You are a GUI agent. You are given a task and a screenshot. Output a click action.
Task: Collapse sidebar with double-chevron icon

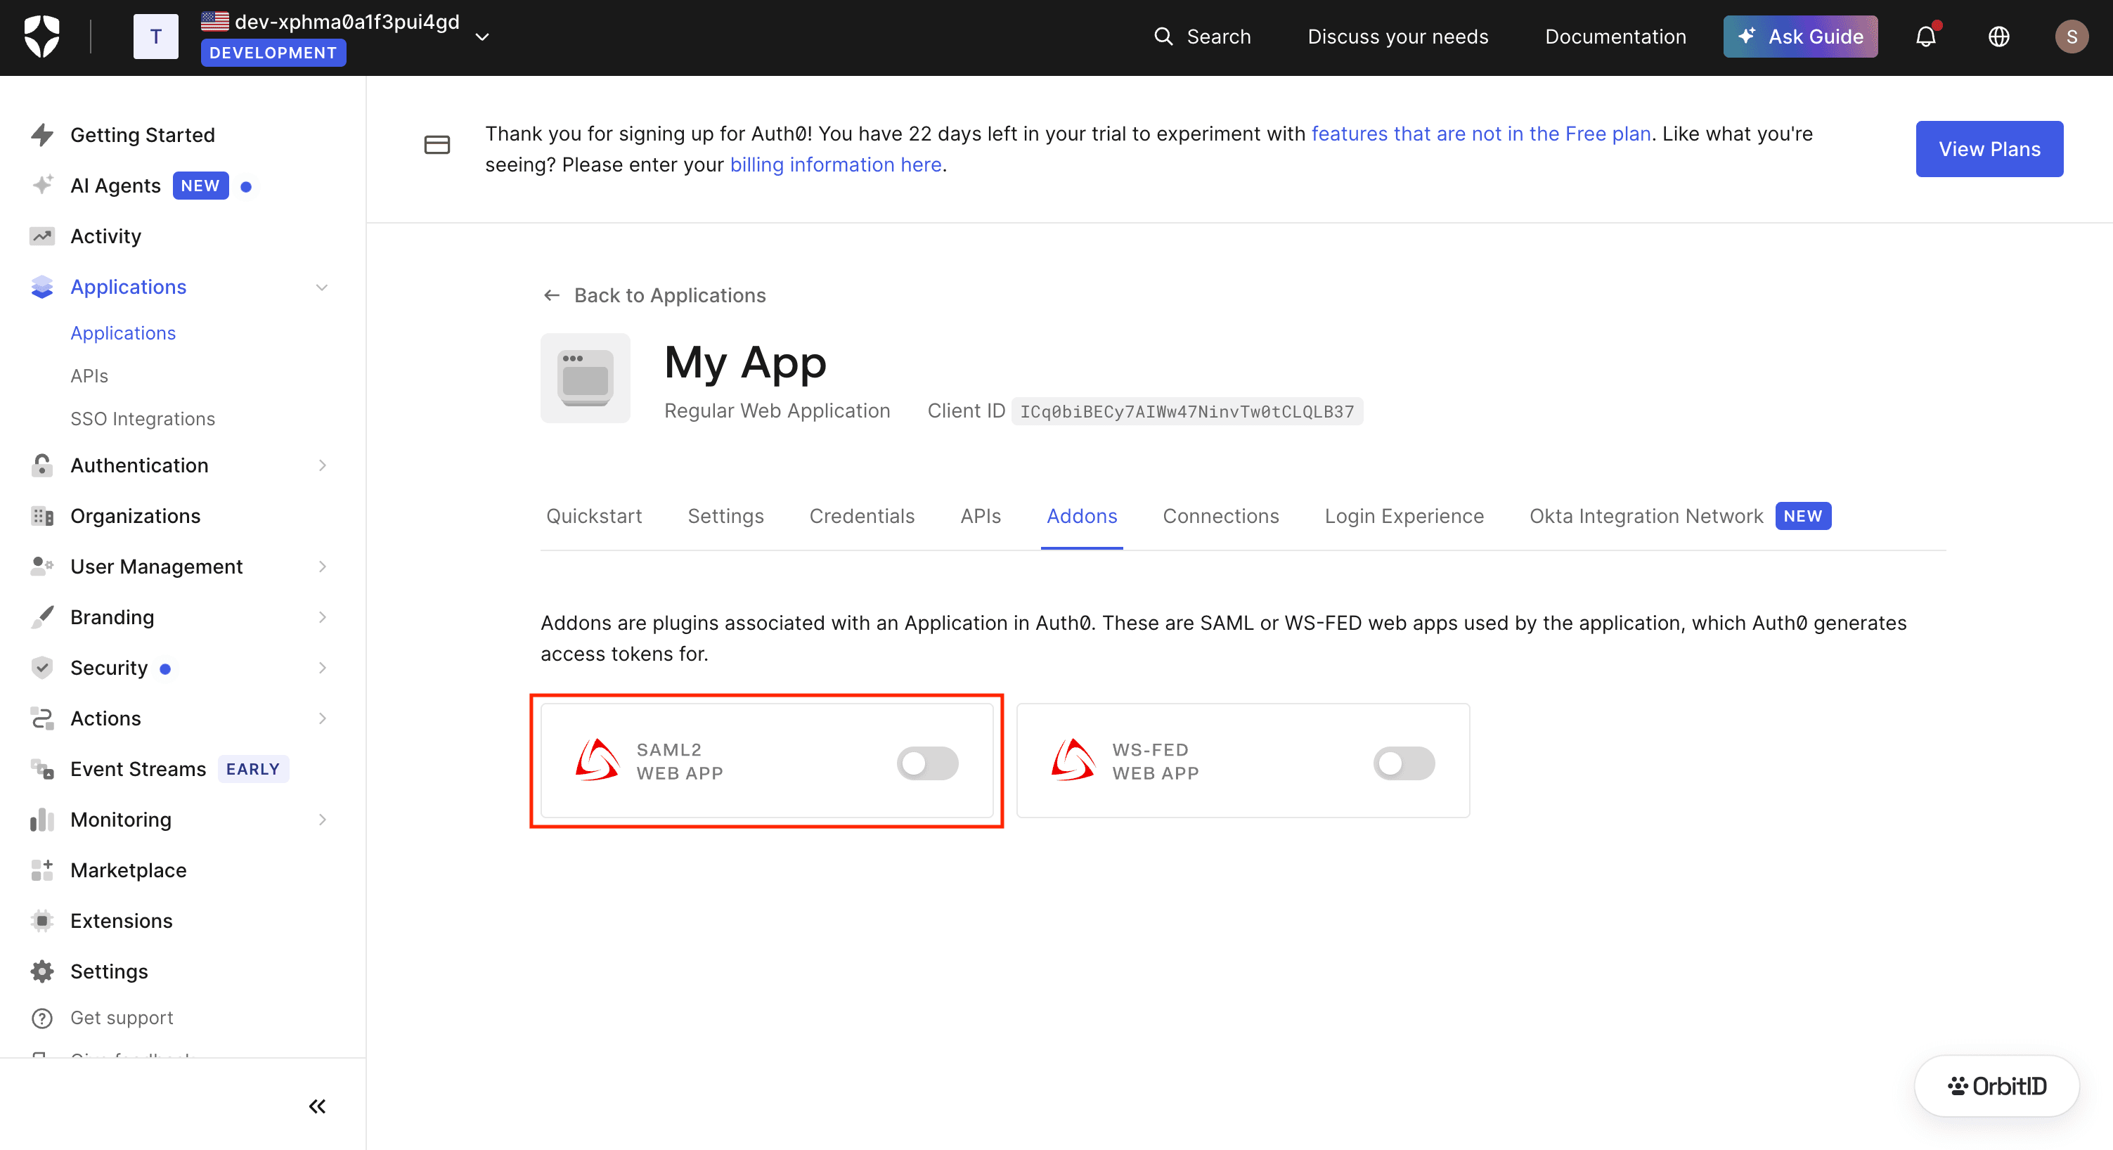[x=318, y=1106]
